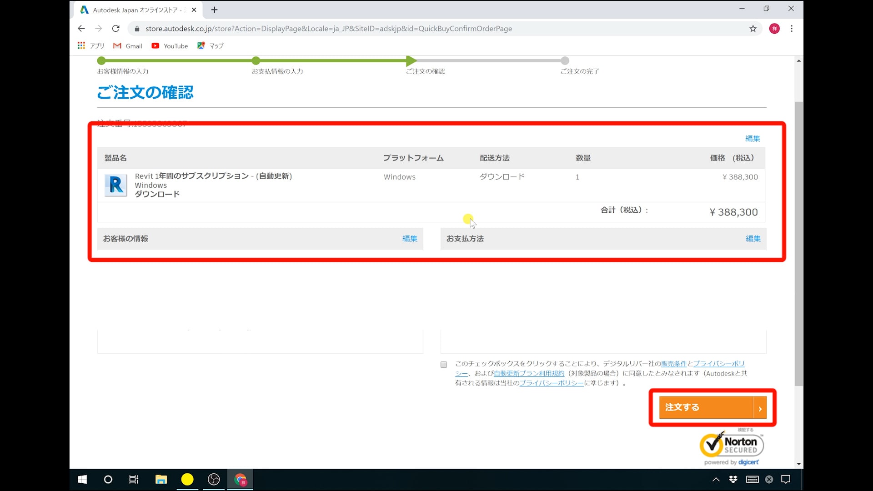Open the Gmail bookmark
Screen dimensions: 873x491
click(128, 46)
